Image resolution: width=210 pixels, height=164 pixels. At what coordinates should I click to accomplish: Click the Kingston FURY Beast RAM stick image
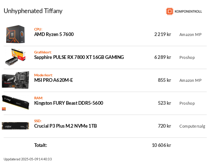[x=15, y=102]
